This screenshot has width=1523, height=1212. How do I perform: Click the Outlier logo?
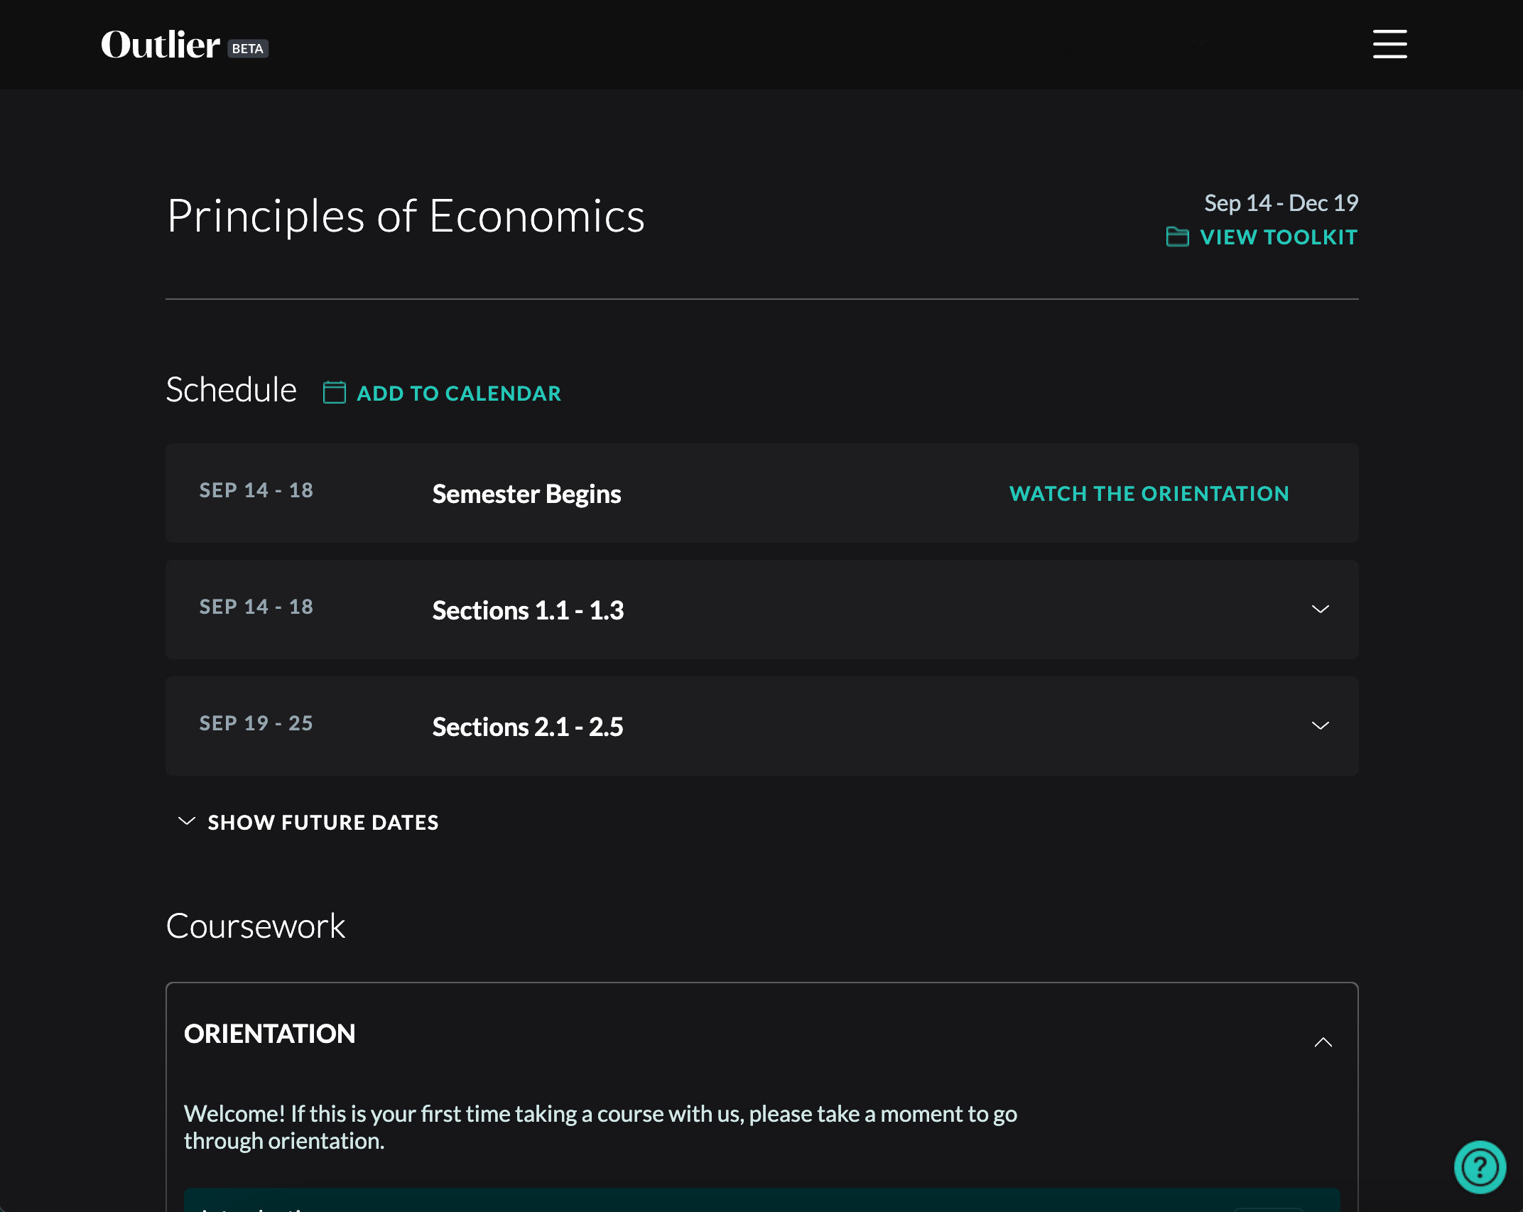coord(161,45)
